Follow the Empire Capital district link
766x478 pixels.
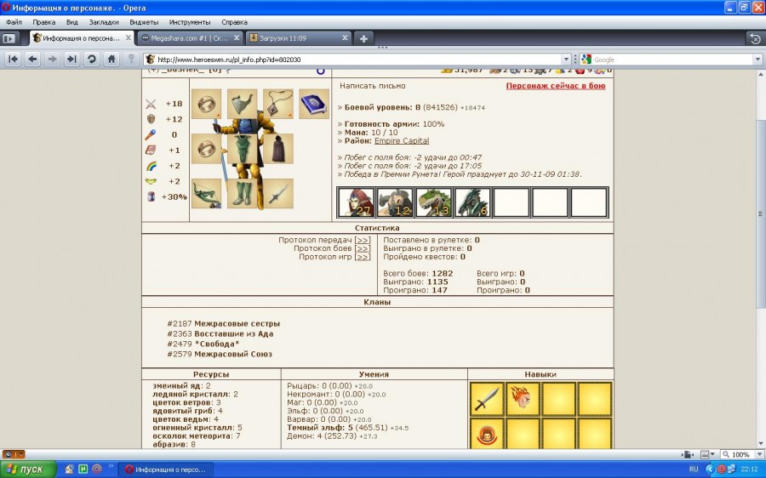[402, 140]
